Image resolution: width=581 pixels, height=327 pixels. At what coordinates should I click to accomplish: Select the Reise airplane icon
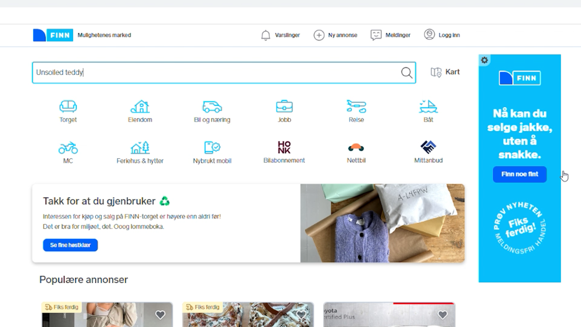(356, 107)
